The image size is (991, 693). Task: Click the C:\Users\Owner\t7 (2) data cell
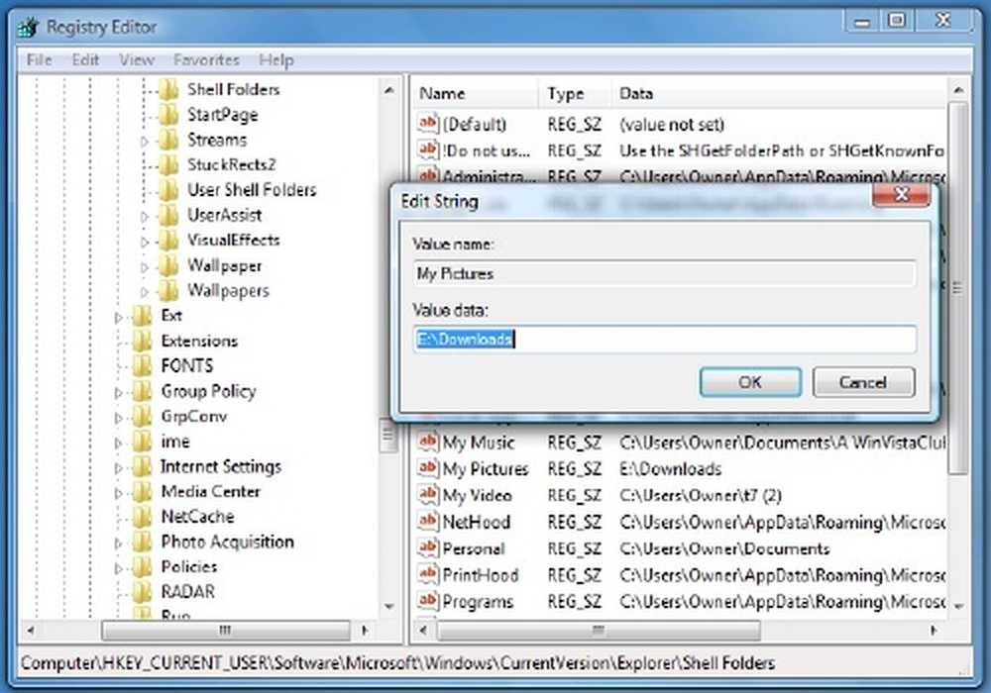(701, 495)
